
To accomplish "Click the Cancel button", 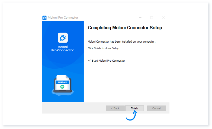I will coord(157,108).
